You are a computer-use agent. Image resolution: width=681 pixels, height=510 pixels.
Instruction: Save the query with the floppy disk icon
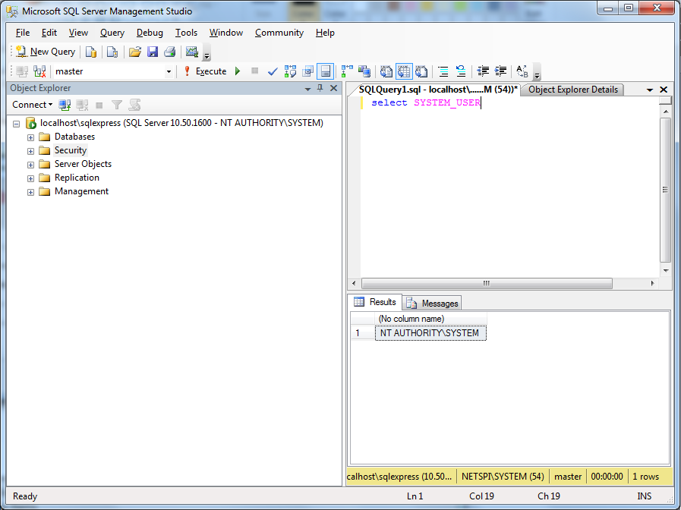tap(153, 52)
